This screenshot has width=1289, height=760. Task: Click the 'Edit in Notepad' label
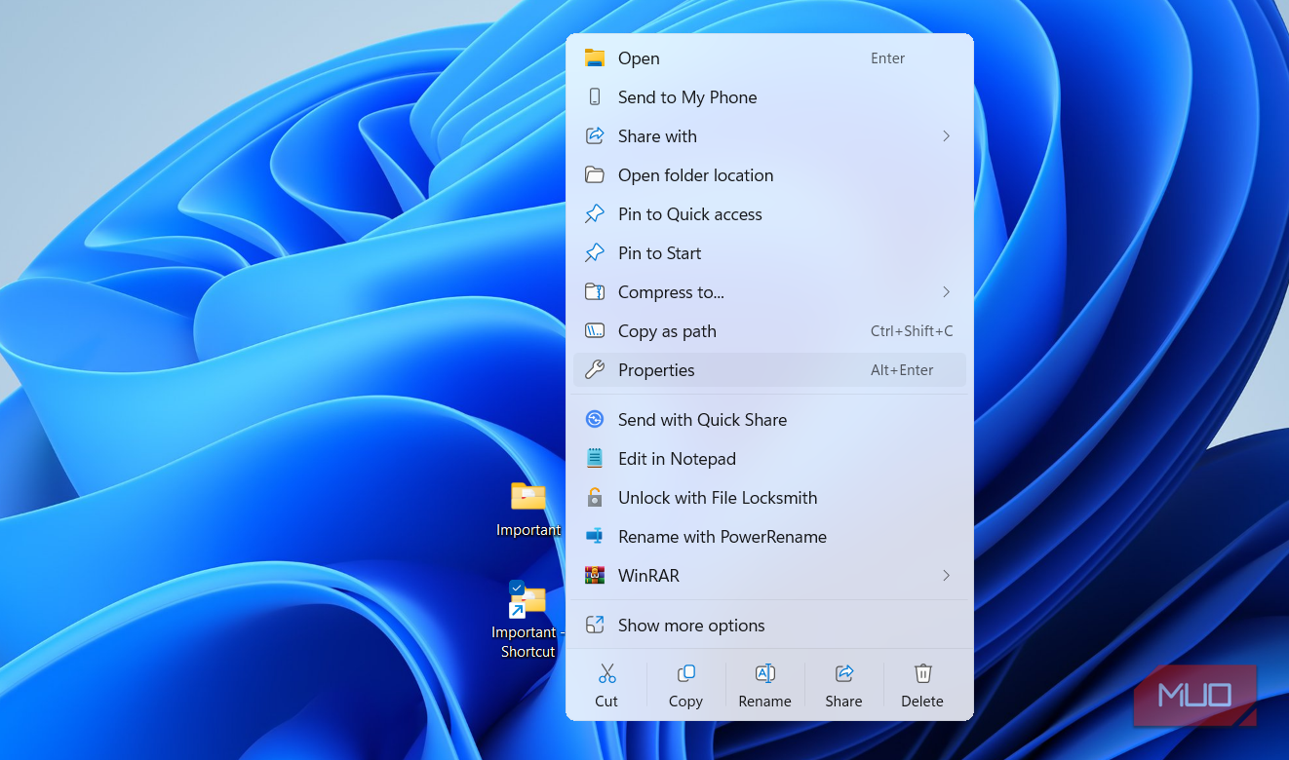(x=677, y=459)
